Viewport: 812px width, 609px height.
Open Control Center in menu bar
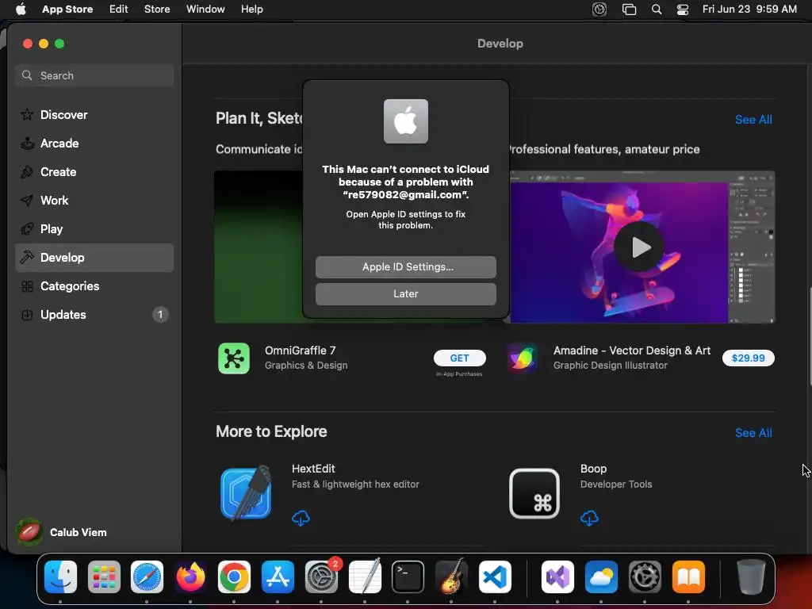pos(683,10)
